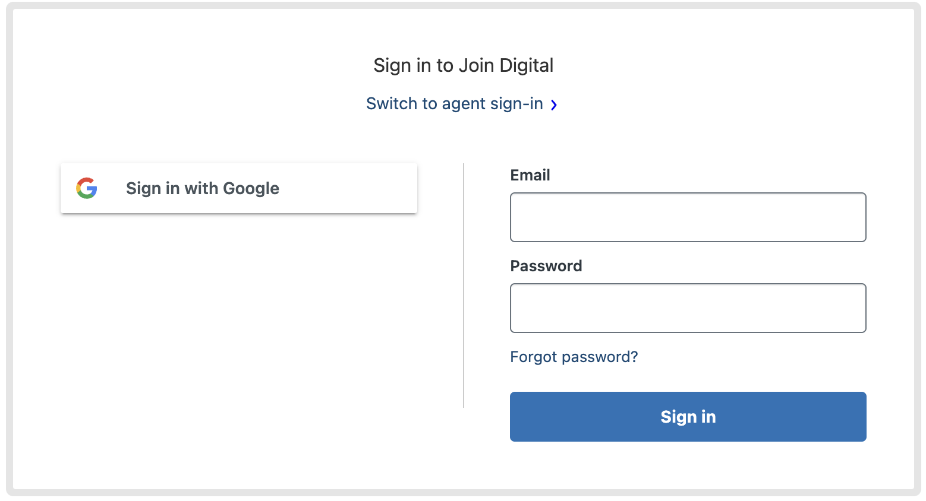This screenshot has width=926, height=501.
Task: Open the Forgot password? link
Action: (574, 357)
